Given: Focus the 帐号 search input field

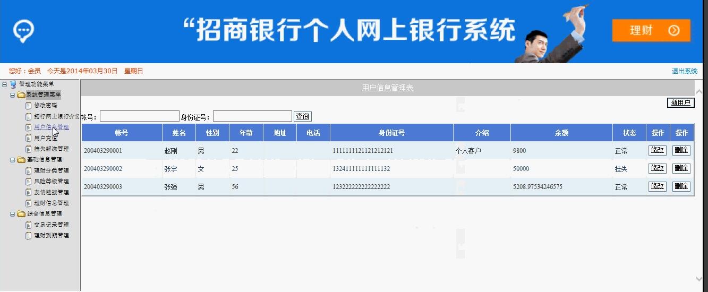Looking at the screenshot, I should (140, 116).
